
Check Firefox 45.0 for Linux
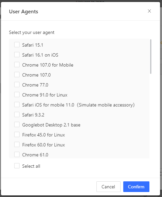coord(17,134)
